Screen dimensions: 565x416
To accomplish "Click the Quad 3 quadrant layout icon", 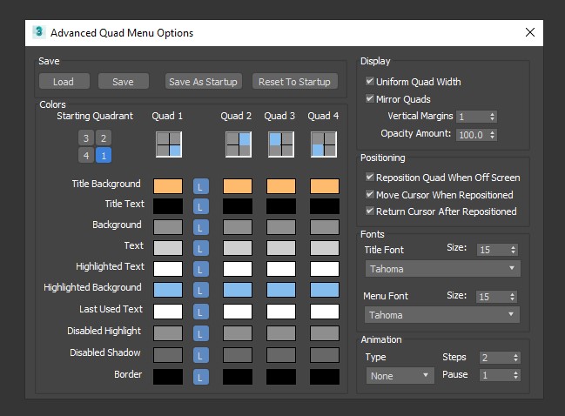I will 280,144.
